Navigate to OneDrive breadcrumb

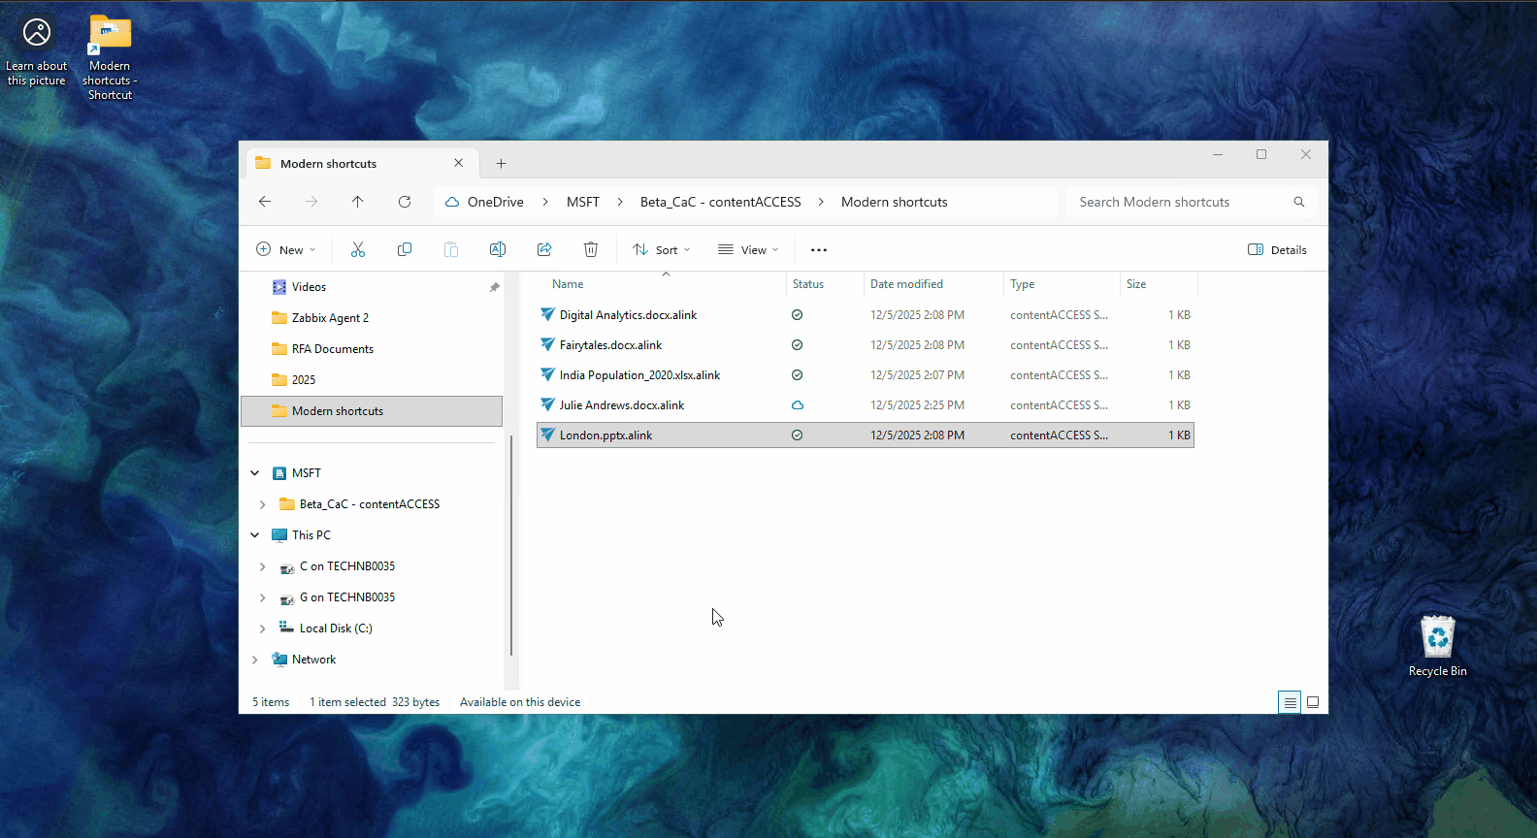point(495,202)
